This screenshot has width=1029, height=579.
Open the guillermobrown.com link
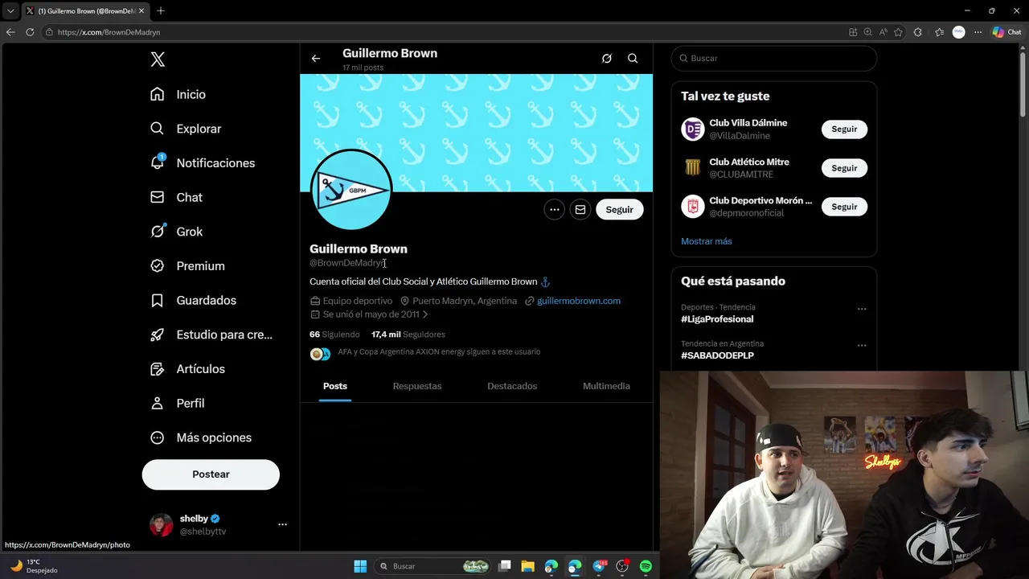(x=578, y=301)
